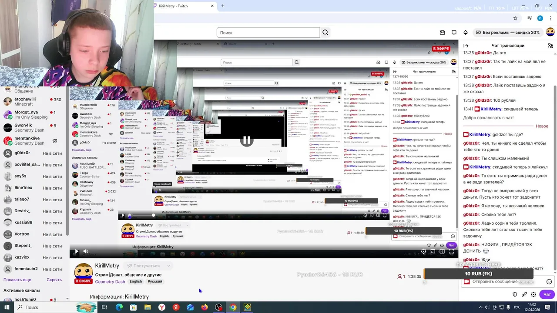Open Geometry Dash icon in the taskbar
Screen dimensions: 557x313
247,307
